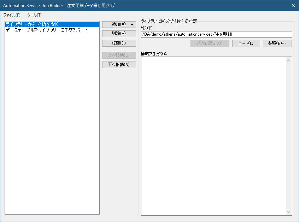Select the ライブラリーから分析を開く task
The height and width of the screenshot is (222, 299).
[52, 24]
